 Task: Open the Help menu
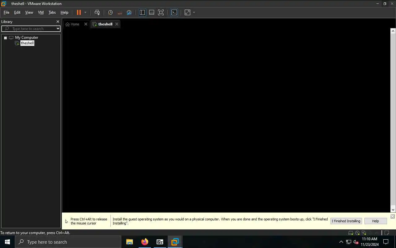pyautogui.click(x=64, y=12)
